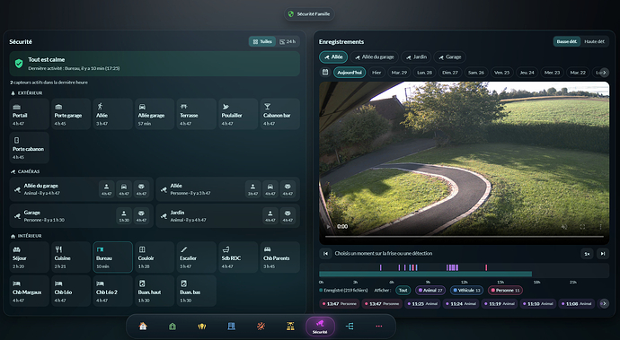Skip to previous detection
The image size is (620, 340).
[325, 254]
